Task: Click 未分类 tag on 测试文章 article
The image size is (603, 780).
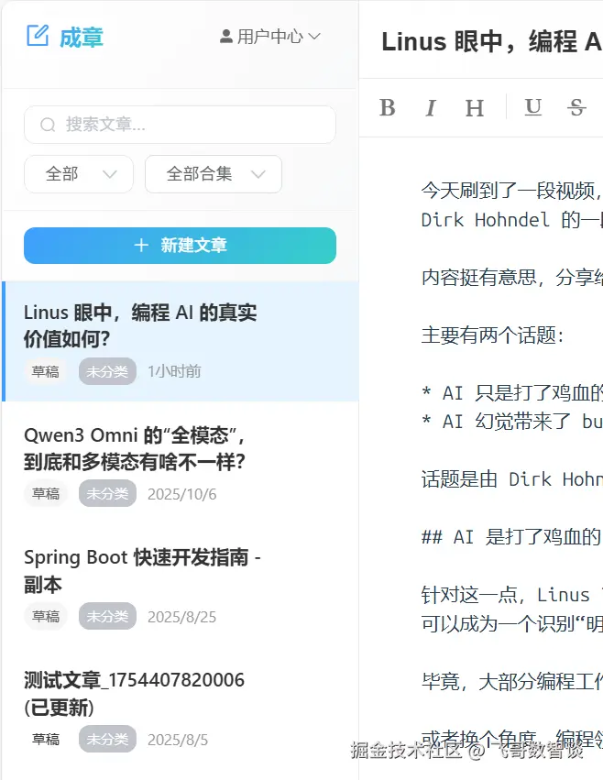Action: (107, 739)
